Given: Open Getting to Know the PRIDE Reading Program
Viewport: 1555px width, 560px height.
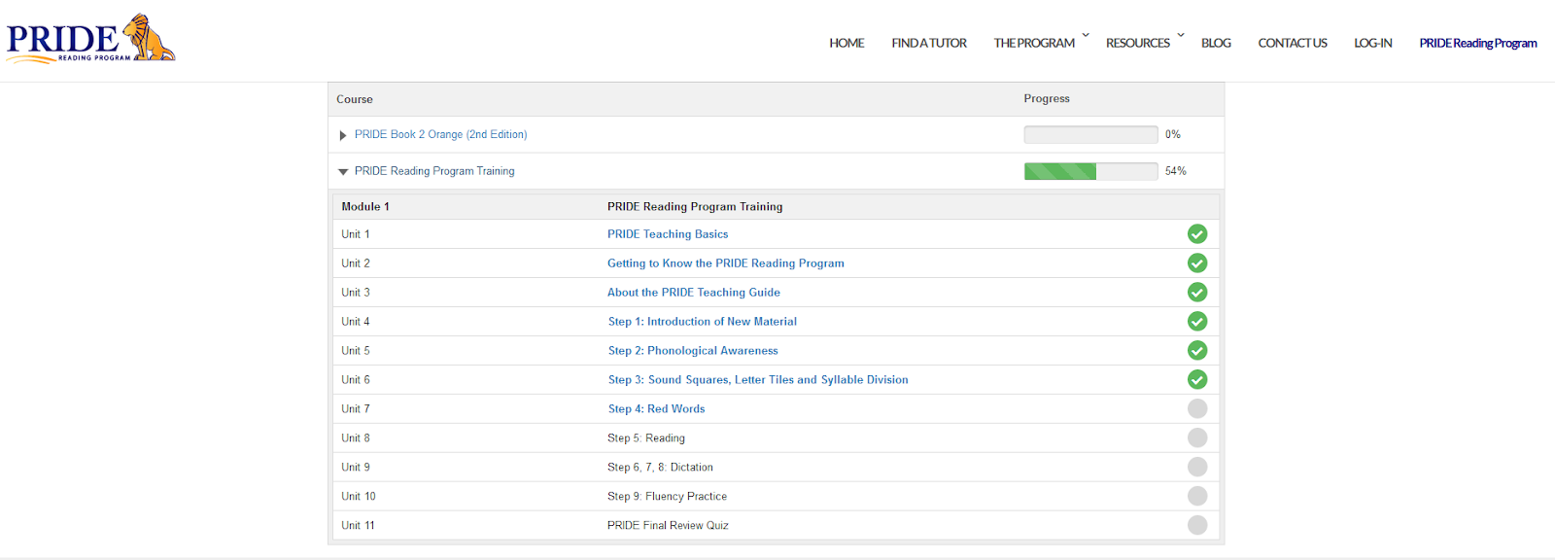Looking at the screenshot, I should [x=726, y=263].
